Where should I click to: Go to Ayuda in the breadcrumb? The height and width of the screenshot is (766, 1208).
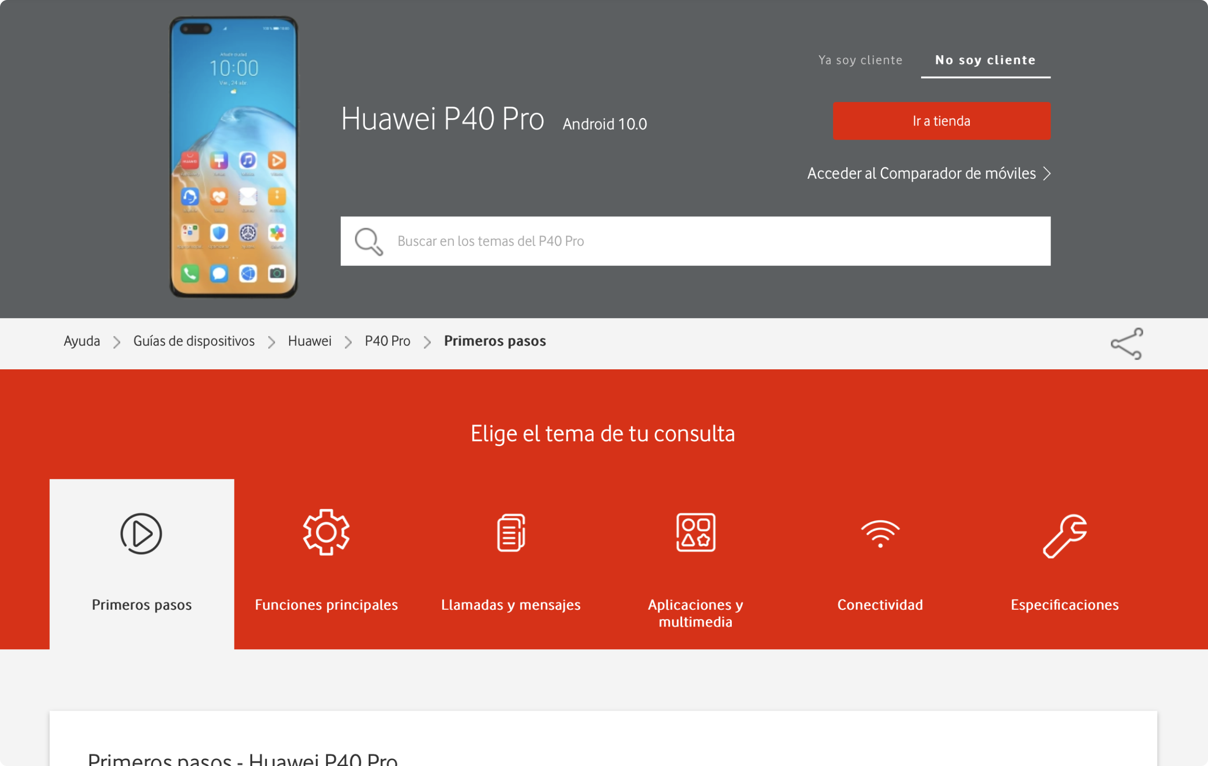[82, 341]
